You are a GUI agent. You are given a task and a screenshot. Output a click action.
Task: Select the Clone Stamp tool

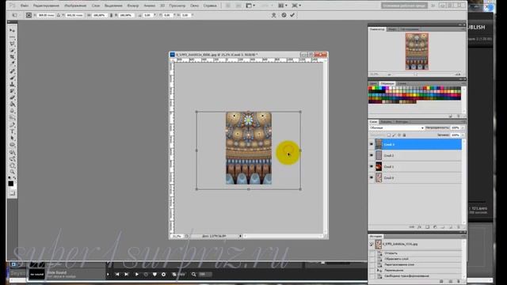tap(13, 84)
